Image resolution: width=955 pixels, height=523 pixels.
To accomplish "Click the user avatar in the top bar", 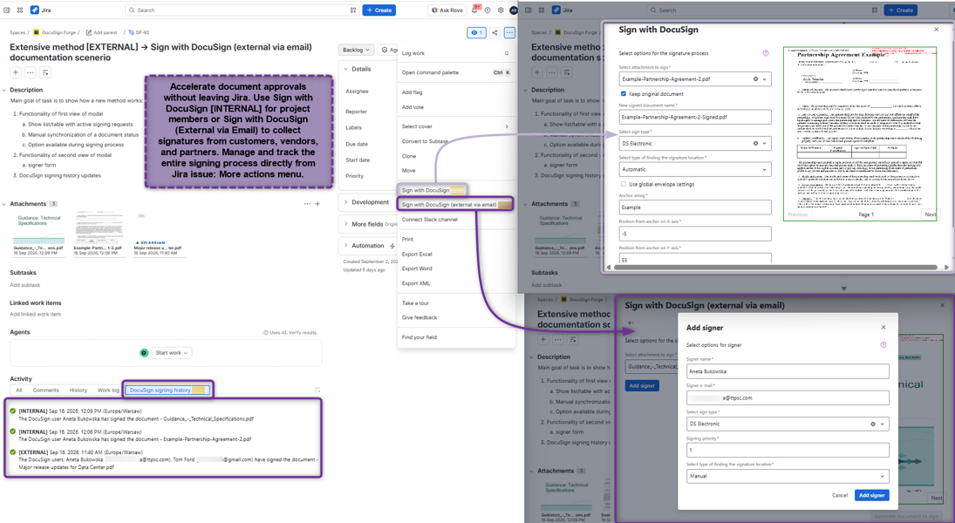I will click(x=514, y=10).
